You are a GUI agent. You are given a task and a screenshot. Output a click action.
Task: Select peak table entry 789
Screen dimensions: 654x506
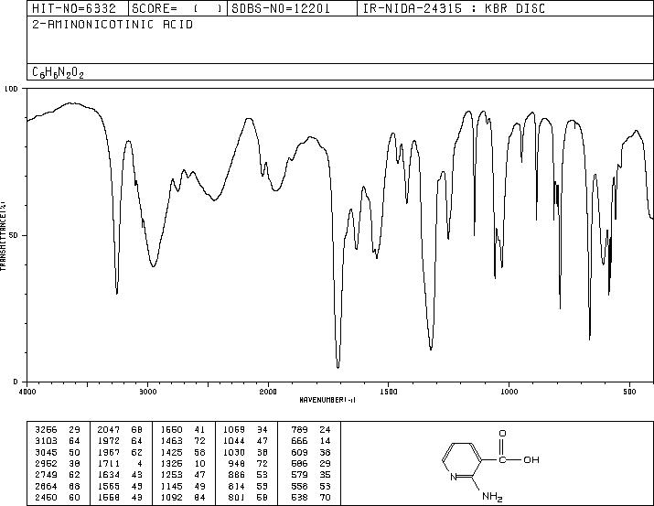pyautogui.click(x=299, y=430)
